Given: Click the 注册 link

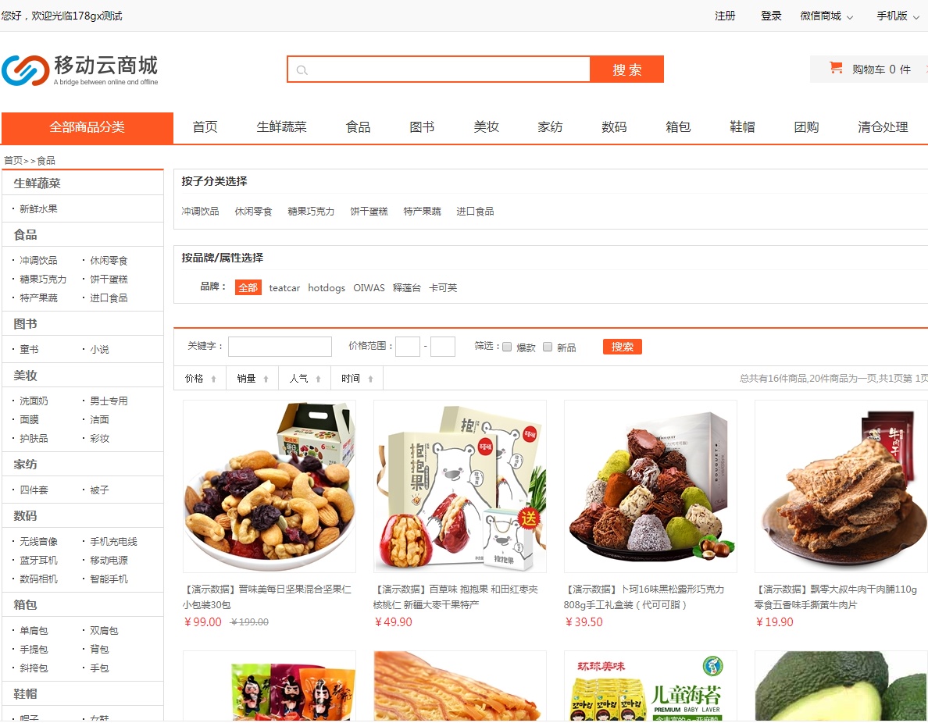Looking at the screenshot, I should click(725, 16).
